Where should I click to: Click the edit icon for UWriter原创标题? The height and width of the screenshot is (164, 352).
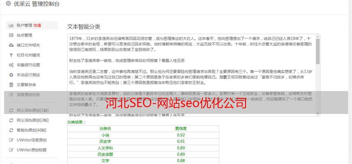[11, 150]
